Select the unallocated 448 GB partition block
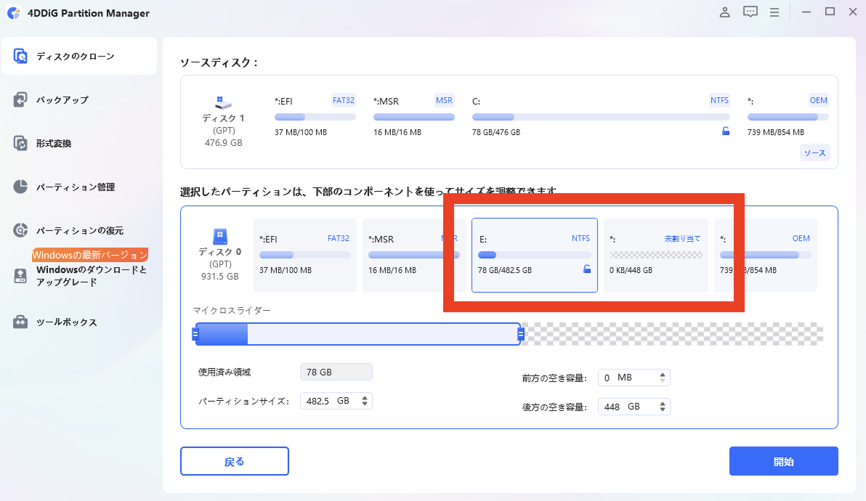Viewport: 866px width, 501px height. (655, 255)
